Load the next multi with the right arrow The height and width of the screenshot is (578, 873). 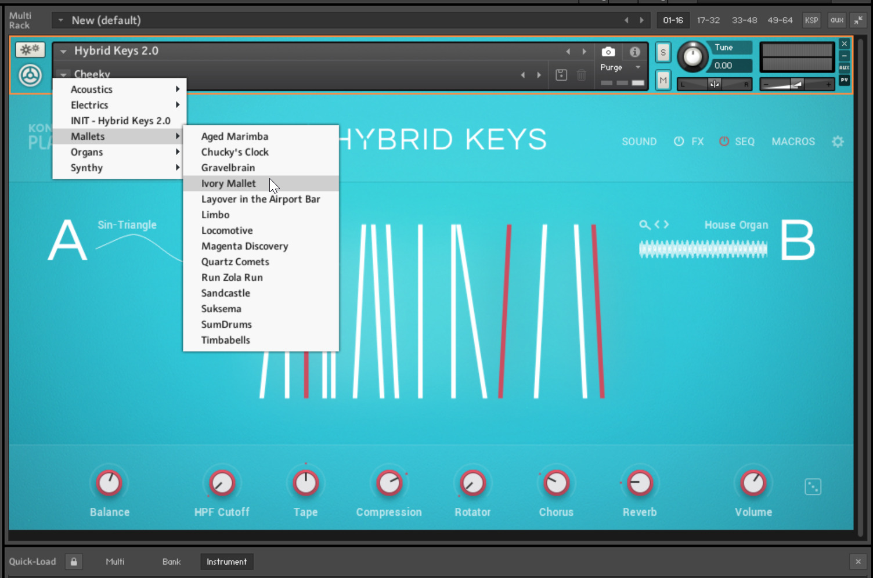pyautogui.click(x=641, y=20)
